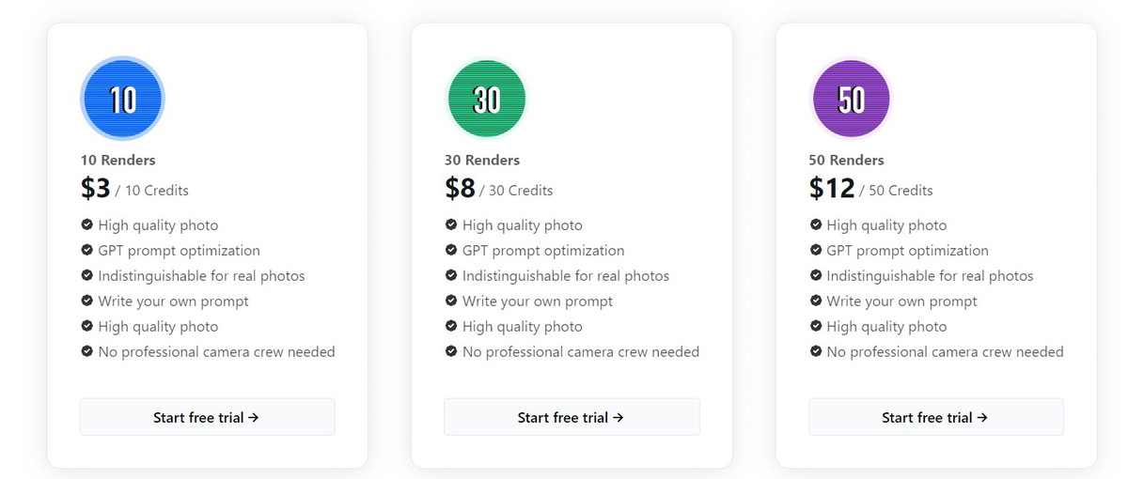The height and width of the screenshot is (479, 1128).
Task: Click Indistinguishable for real photos checkmark in $8 plan
Action: click(451, 276)
